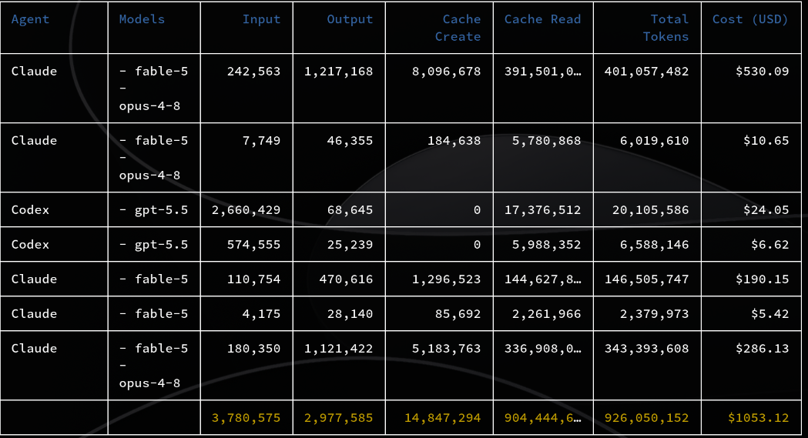Viewport: 808px width, 438px height.
Task: Click the Cost (USD) column header
Action: [749, 19]
